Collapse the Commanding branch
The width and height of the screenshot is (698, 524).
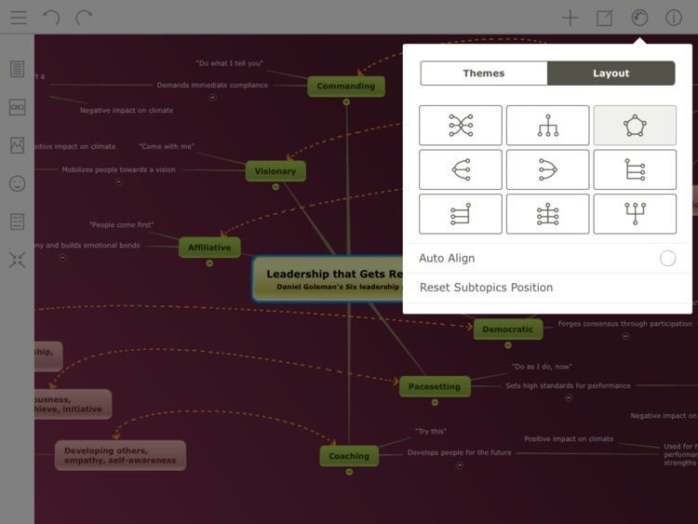click(346, 102)
